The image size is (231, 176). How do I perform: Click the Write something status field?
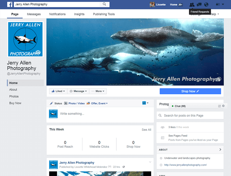105,114
